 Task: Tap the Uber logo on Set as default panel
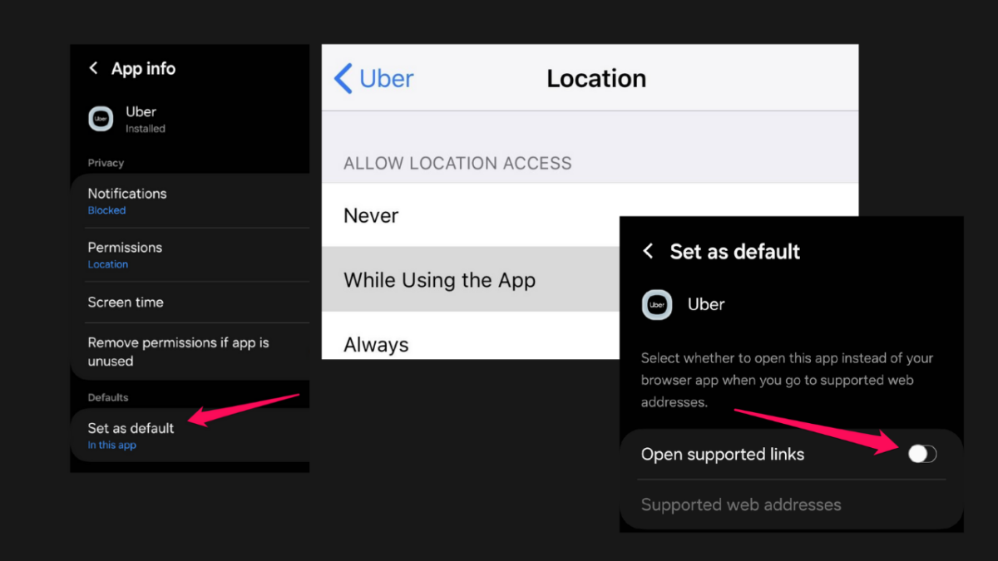(656, 304)
